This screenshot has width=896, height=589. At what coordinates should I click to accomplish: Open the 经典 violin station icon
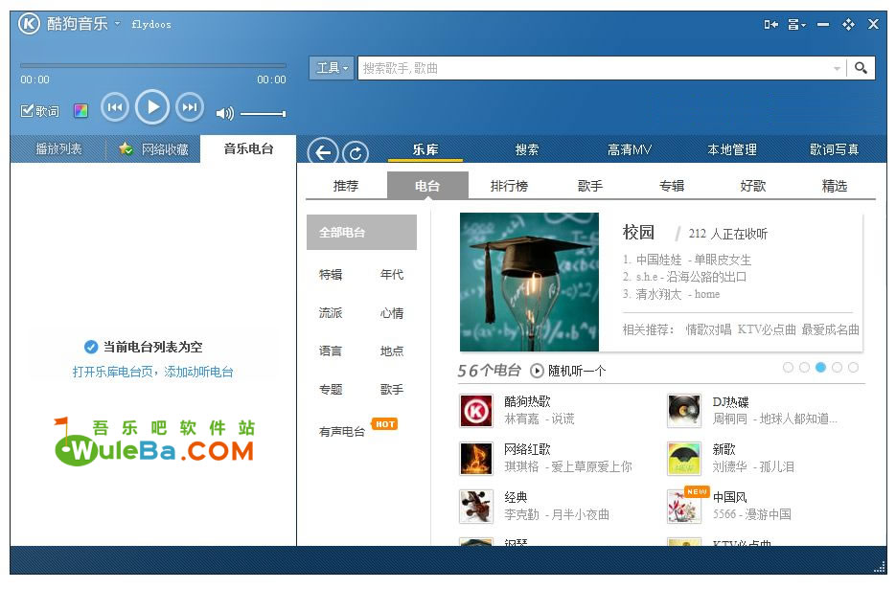476,507
